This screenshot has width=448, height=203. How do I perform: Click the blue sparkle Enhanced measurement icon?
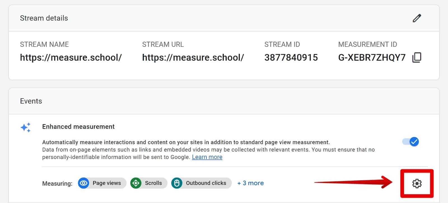pyautogui.click(x=26, y=128)
